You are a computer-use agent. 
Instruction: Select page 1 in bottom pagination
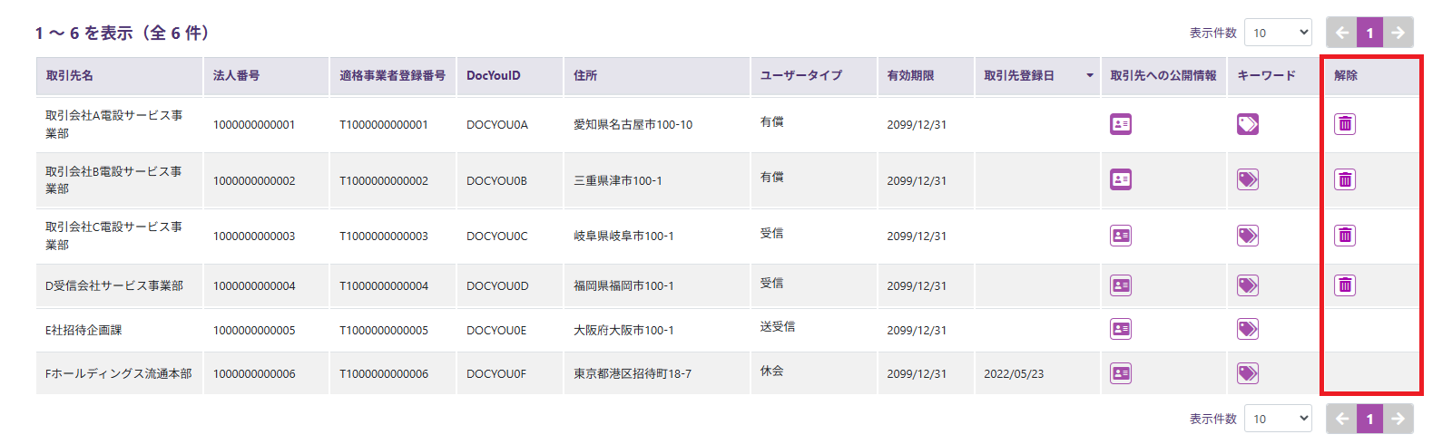click(1370, 419)
